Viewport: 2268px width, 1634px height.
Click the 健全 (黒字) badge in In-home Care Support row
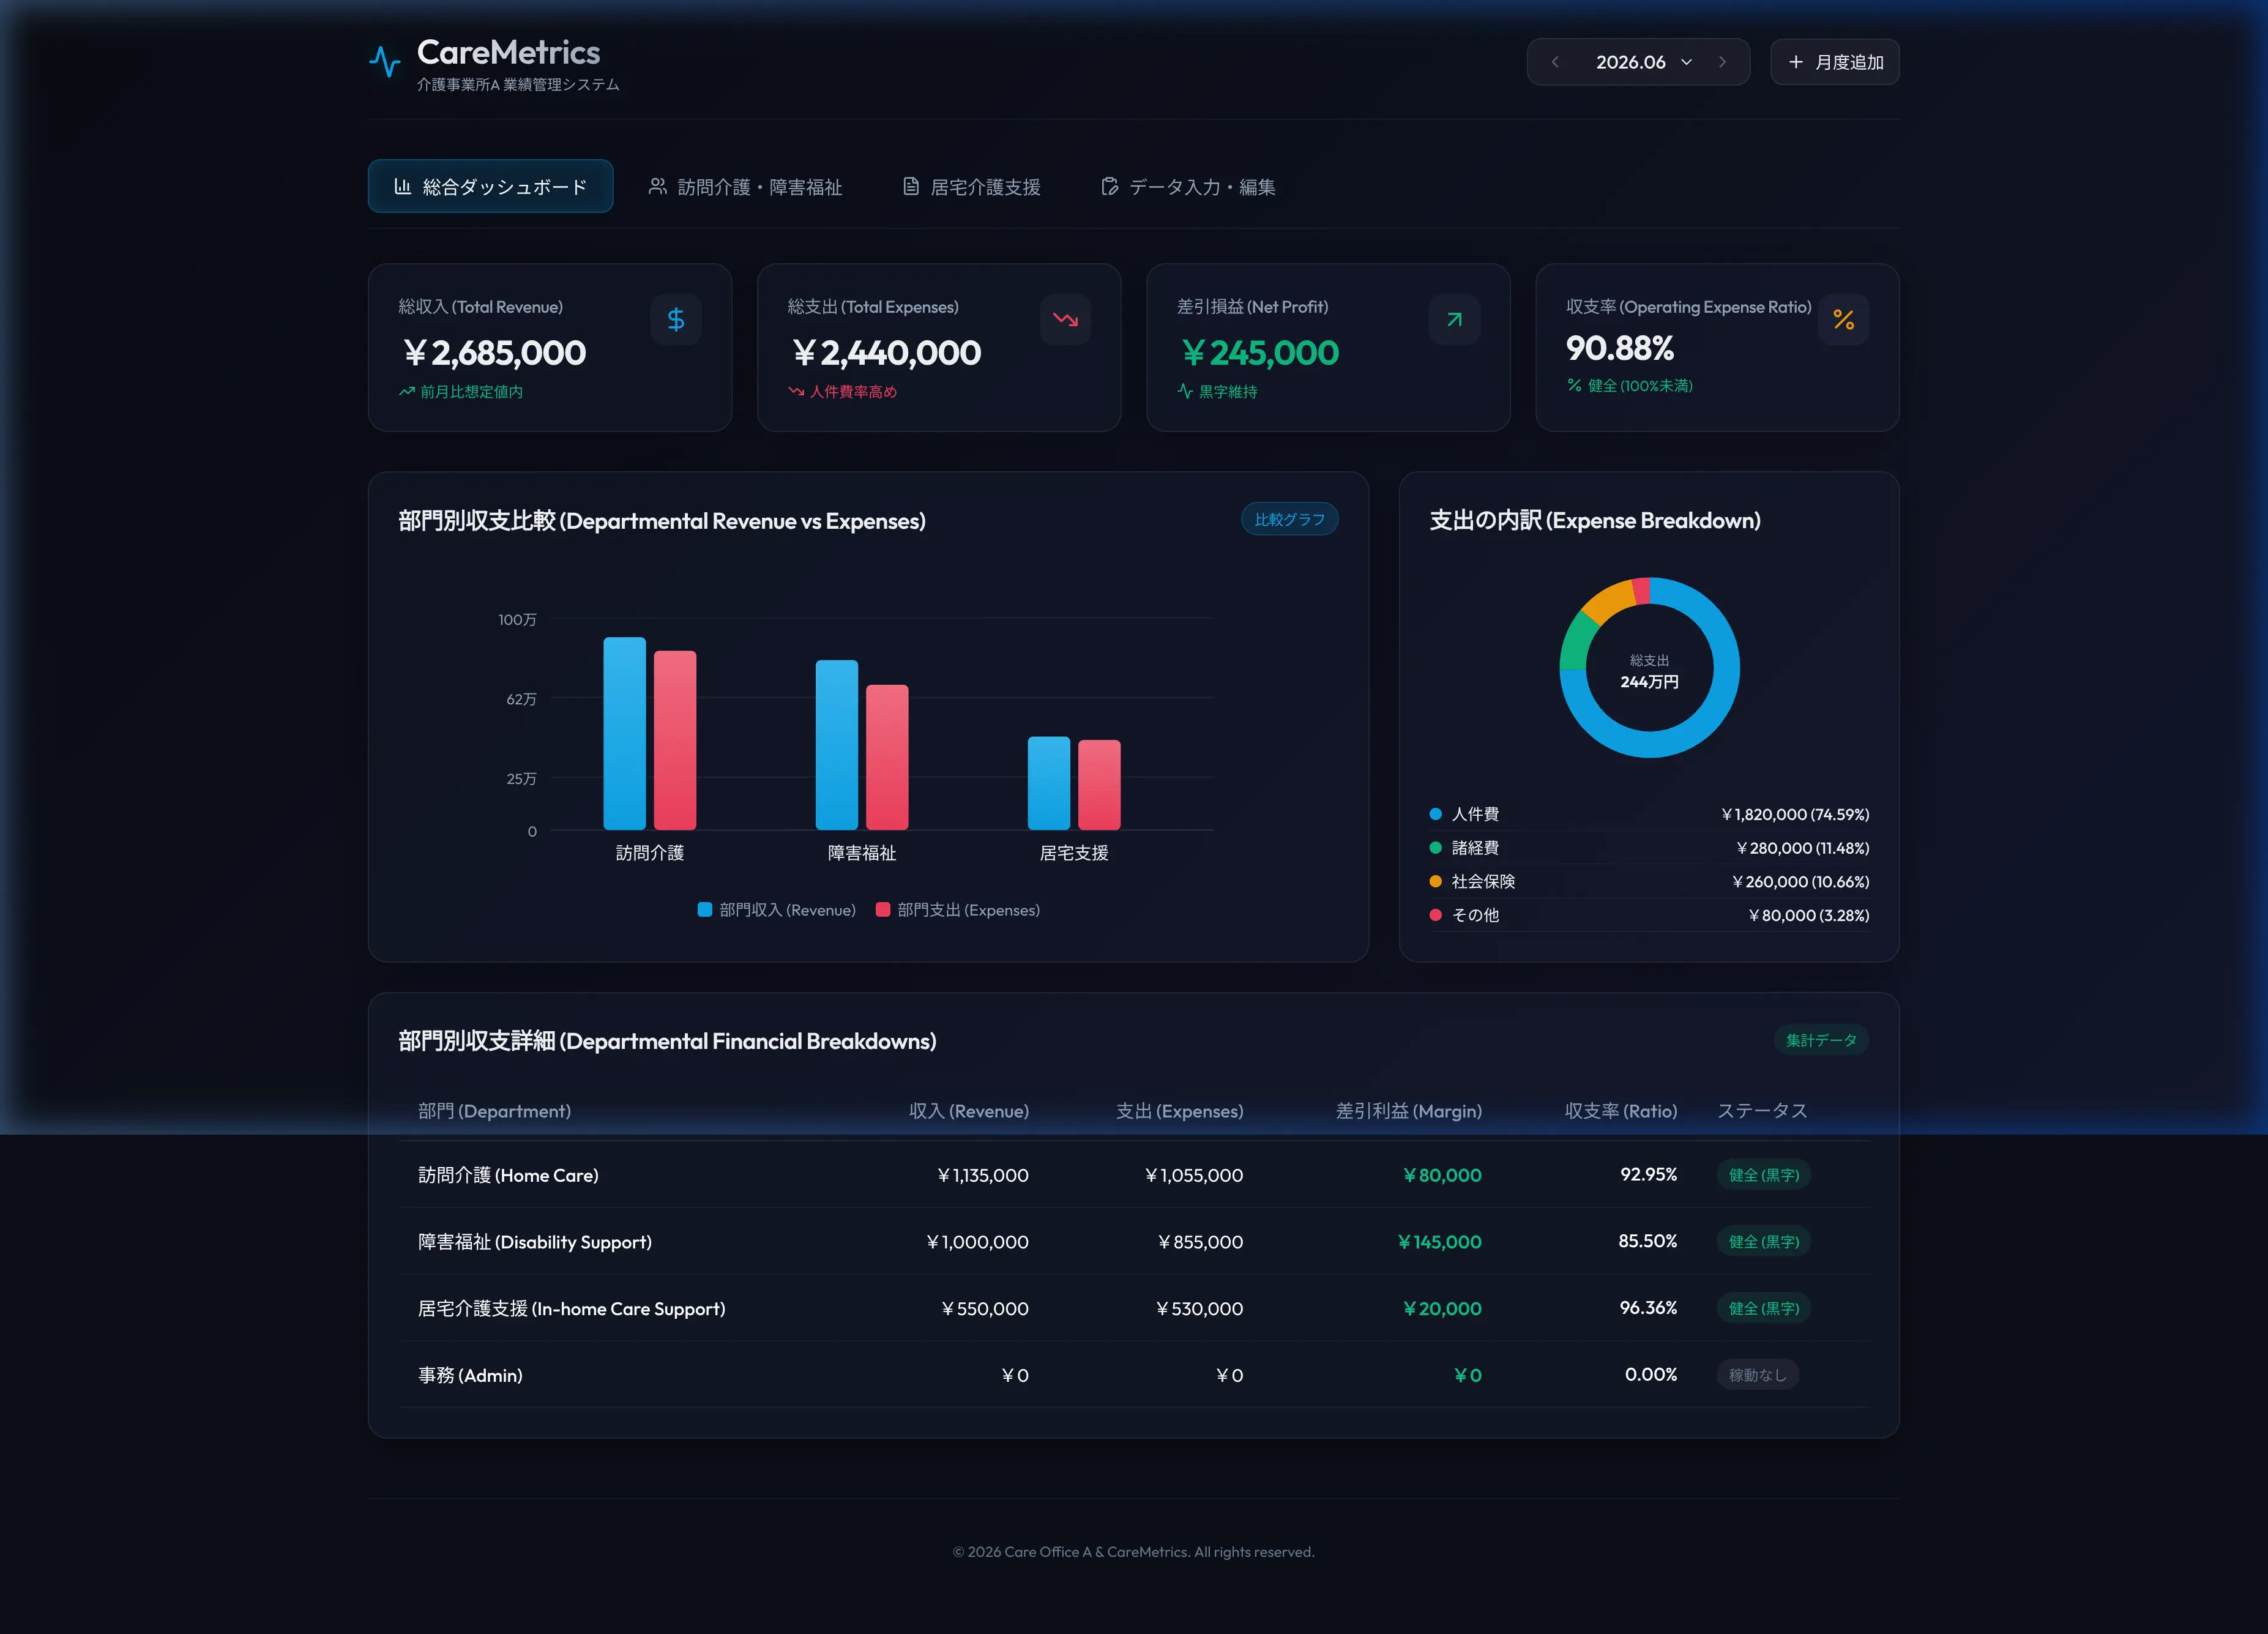[1763, 1308]
